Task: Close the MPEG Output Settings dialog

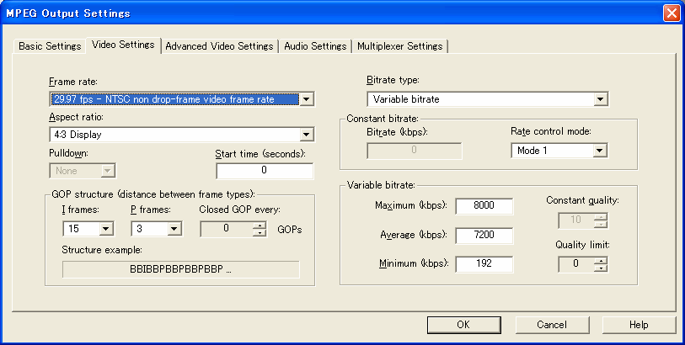Action: pyautogui.click(x=671, y=13)
